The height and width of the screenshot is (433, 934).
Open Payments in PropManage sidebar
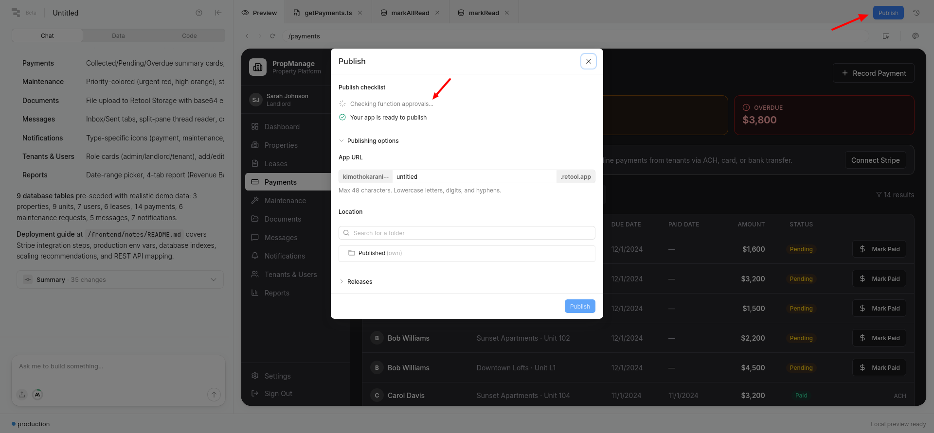tap(288, 182)
